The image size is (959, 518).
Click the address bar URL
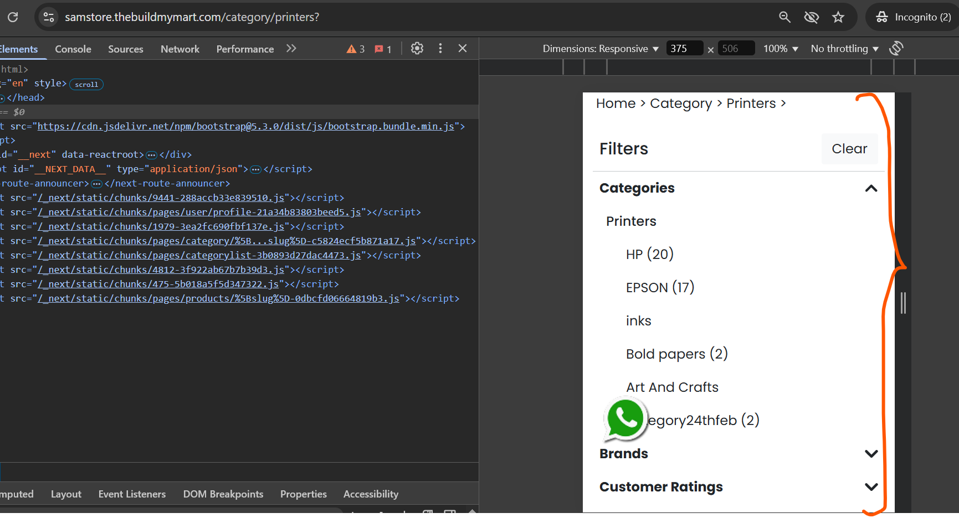[x=192, y=17]
